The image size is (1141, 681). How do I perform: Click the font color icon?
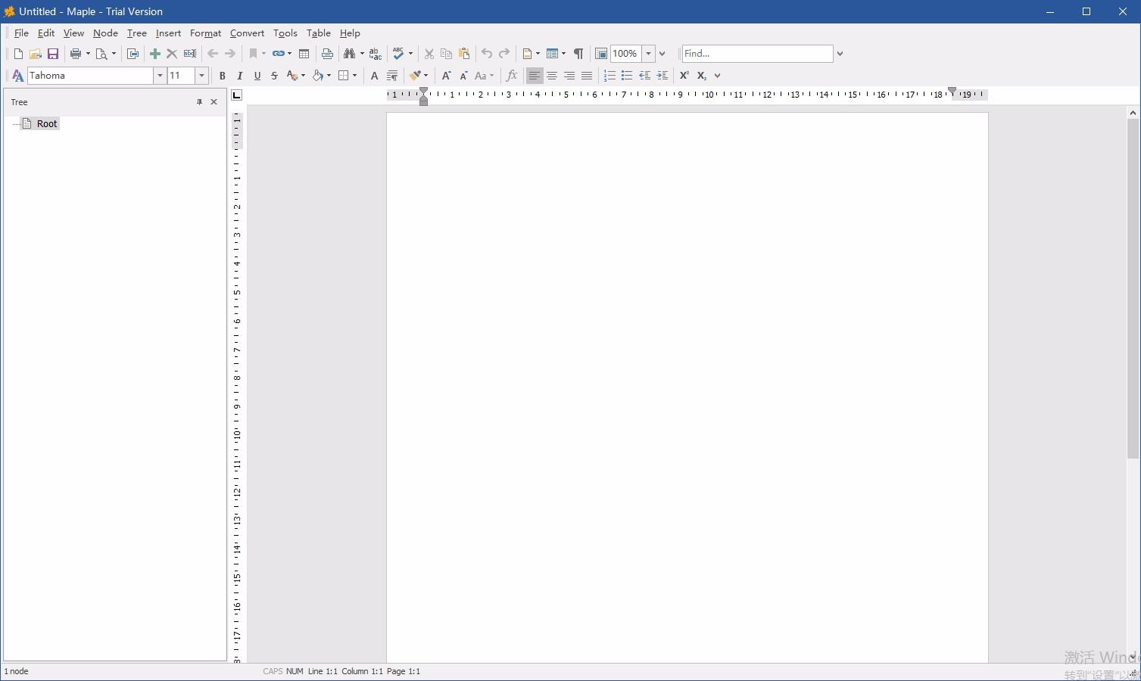pos(292,76)
